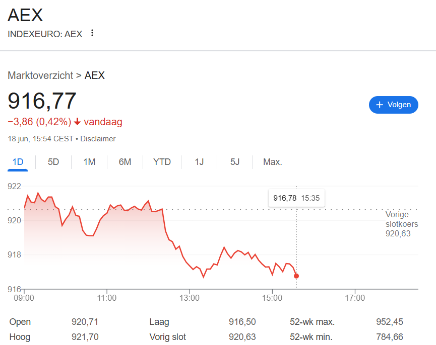Open the three-dot options menu next to INDEXEURO: AEX
The image size is (436, 345).
pos(92,33)
